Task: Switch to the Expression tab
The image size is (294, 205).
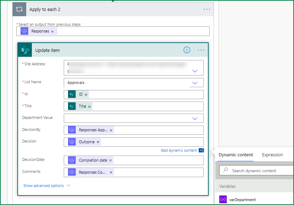Action: [272, 155]
